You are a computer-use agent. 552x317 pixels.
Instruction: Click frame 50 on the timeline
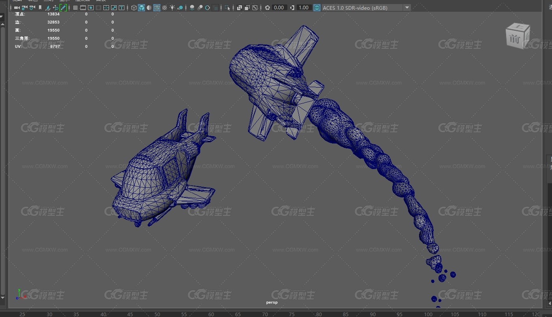click(x=157, y=314)
